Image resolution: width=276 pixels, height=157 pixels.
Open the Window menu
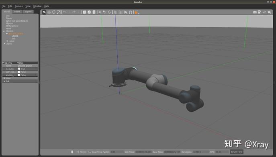click(37, 6)
